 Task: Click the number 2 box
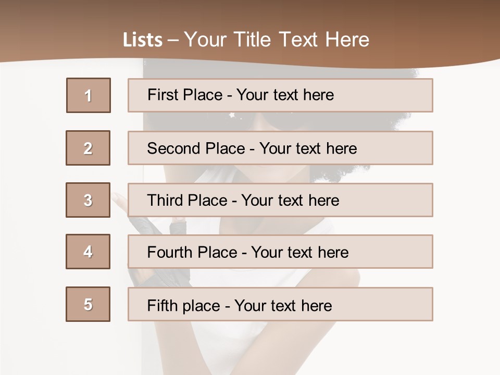tap(88, 148)
